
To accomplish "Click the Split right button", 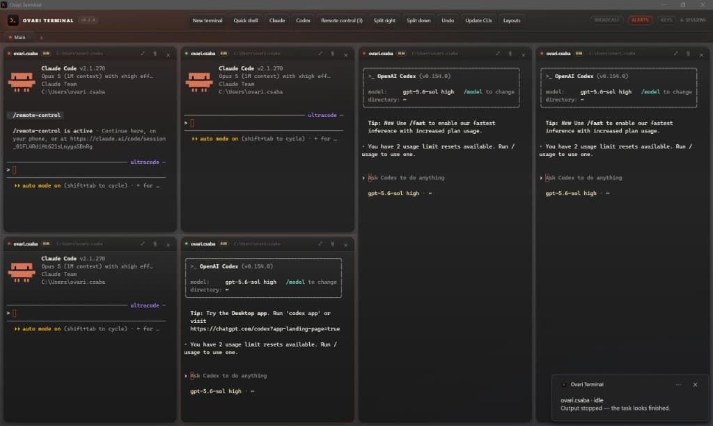I will pos(384,20).
